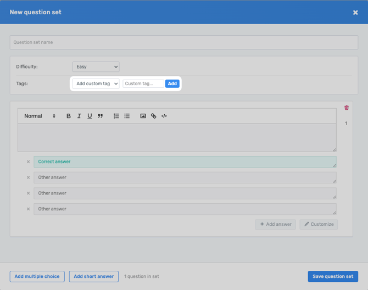Save the question set
Screen dimensions: 368x290
333,276
